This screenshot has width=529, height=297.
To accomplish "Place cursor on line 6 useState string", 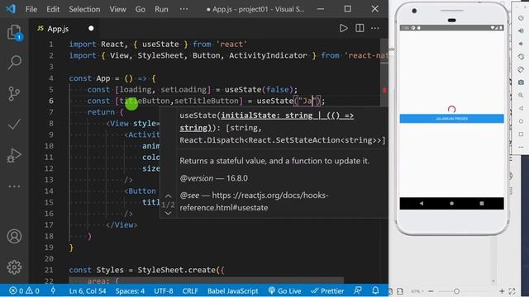I will coord(307,101).
